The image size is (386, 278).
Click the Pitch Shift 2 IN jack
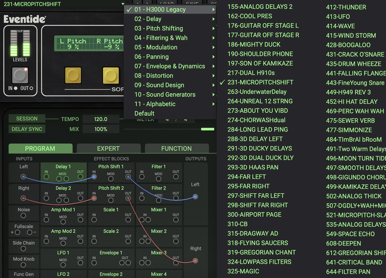pyautogui.click(x=94, y=198)
